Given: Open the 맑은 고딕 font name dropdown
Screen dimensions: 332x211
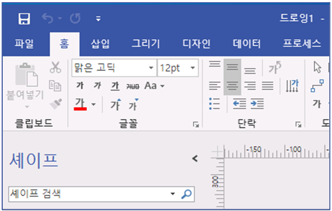Looking at the screenshot, I should point(151,68).
